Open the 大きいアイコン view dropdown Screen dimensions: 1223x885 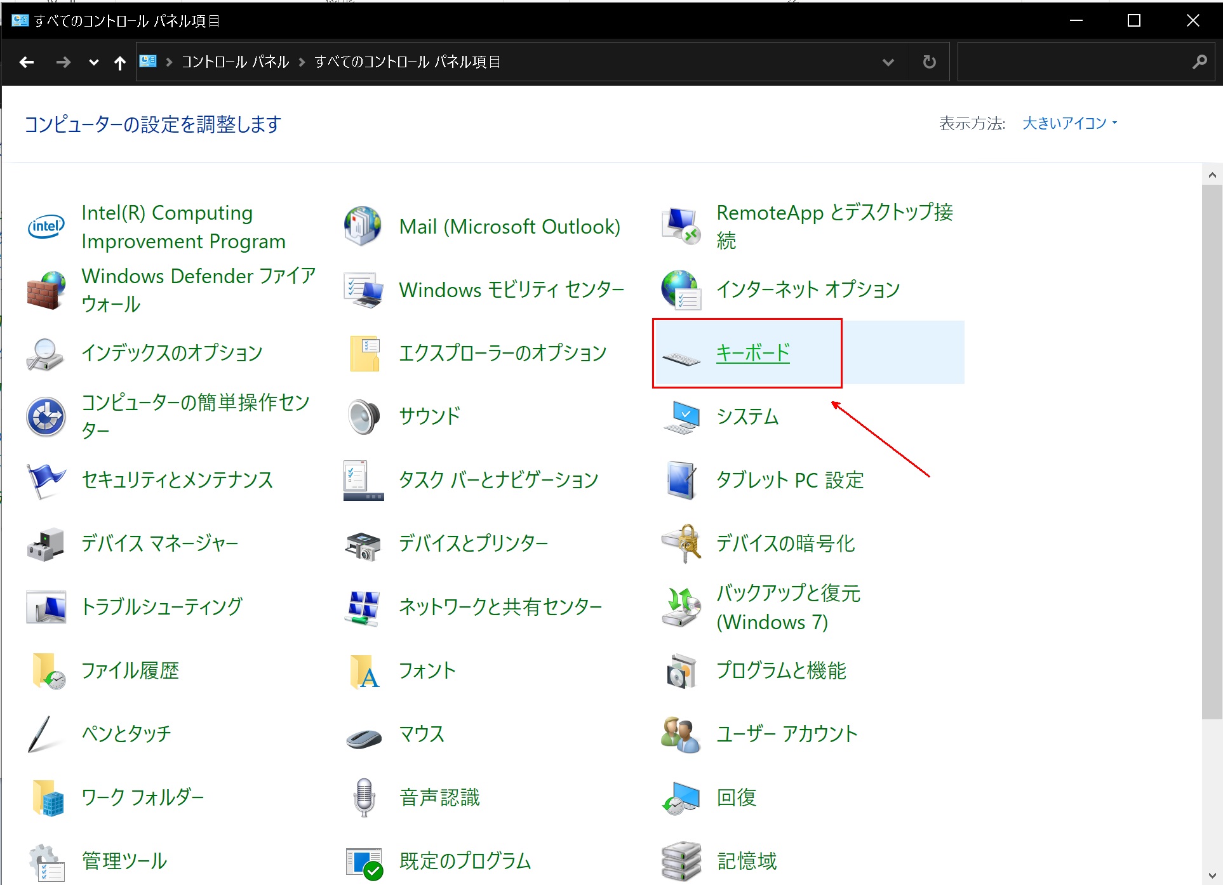coord(1069,123)
